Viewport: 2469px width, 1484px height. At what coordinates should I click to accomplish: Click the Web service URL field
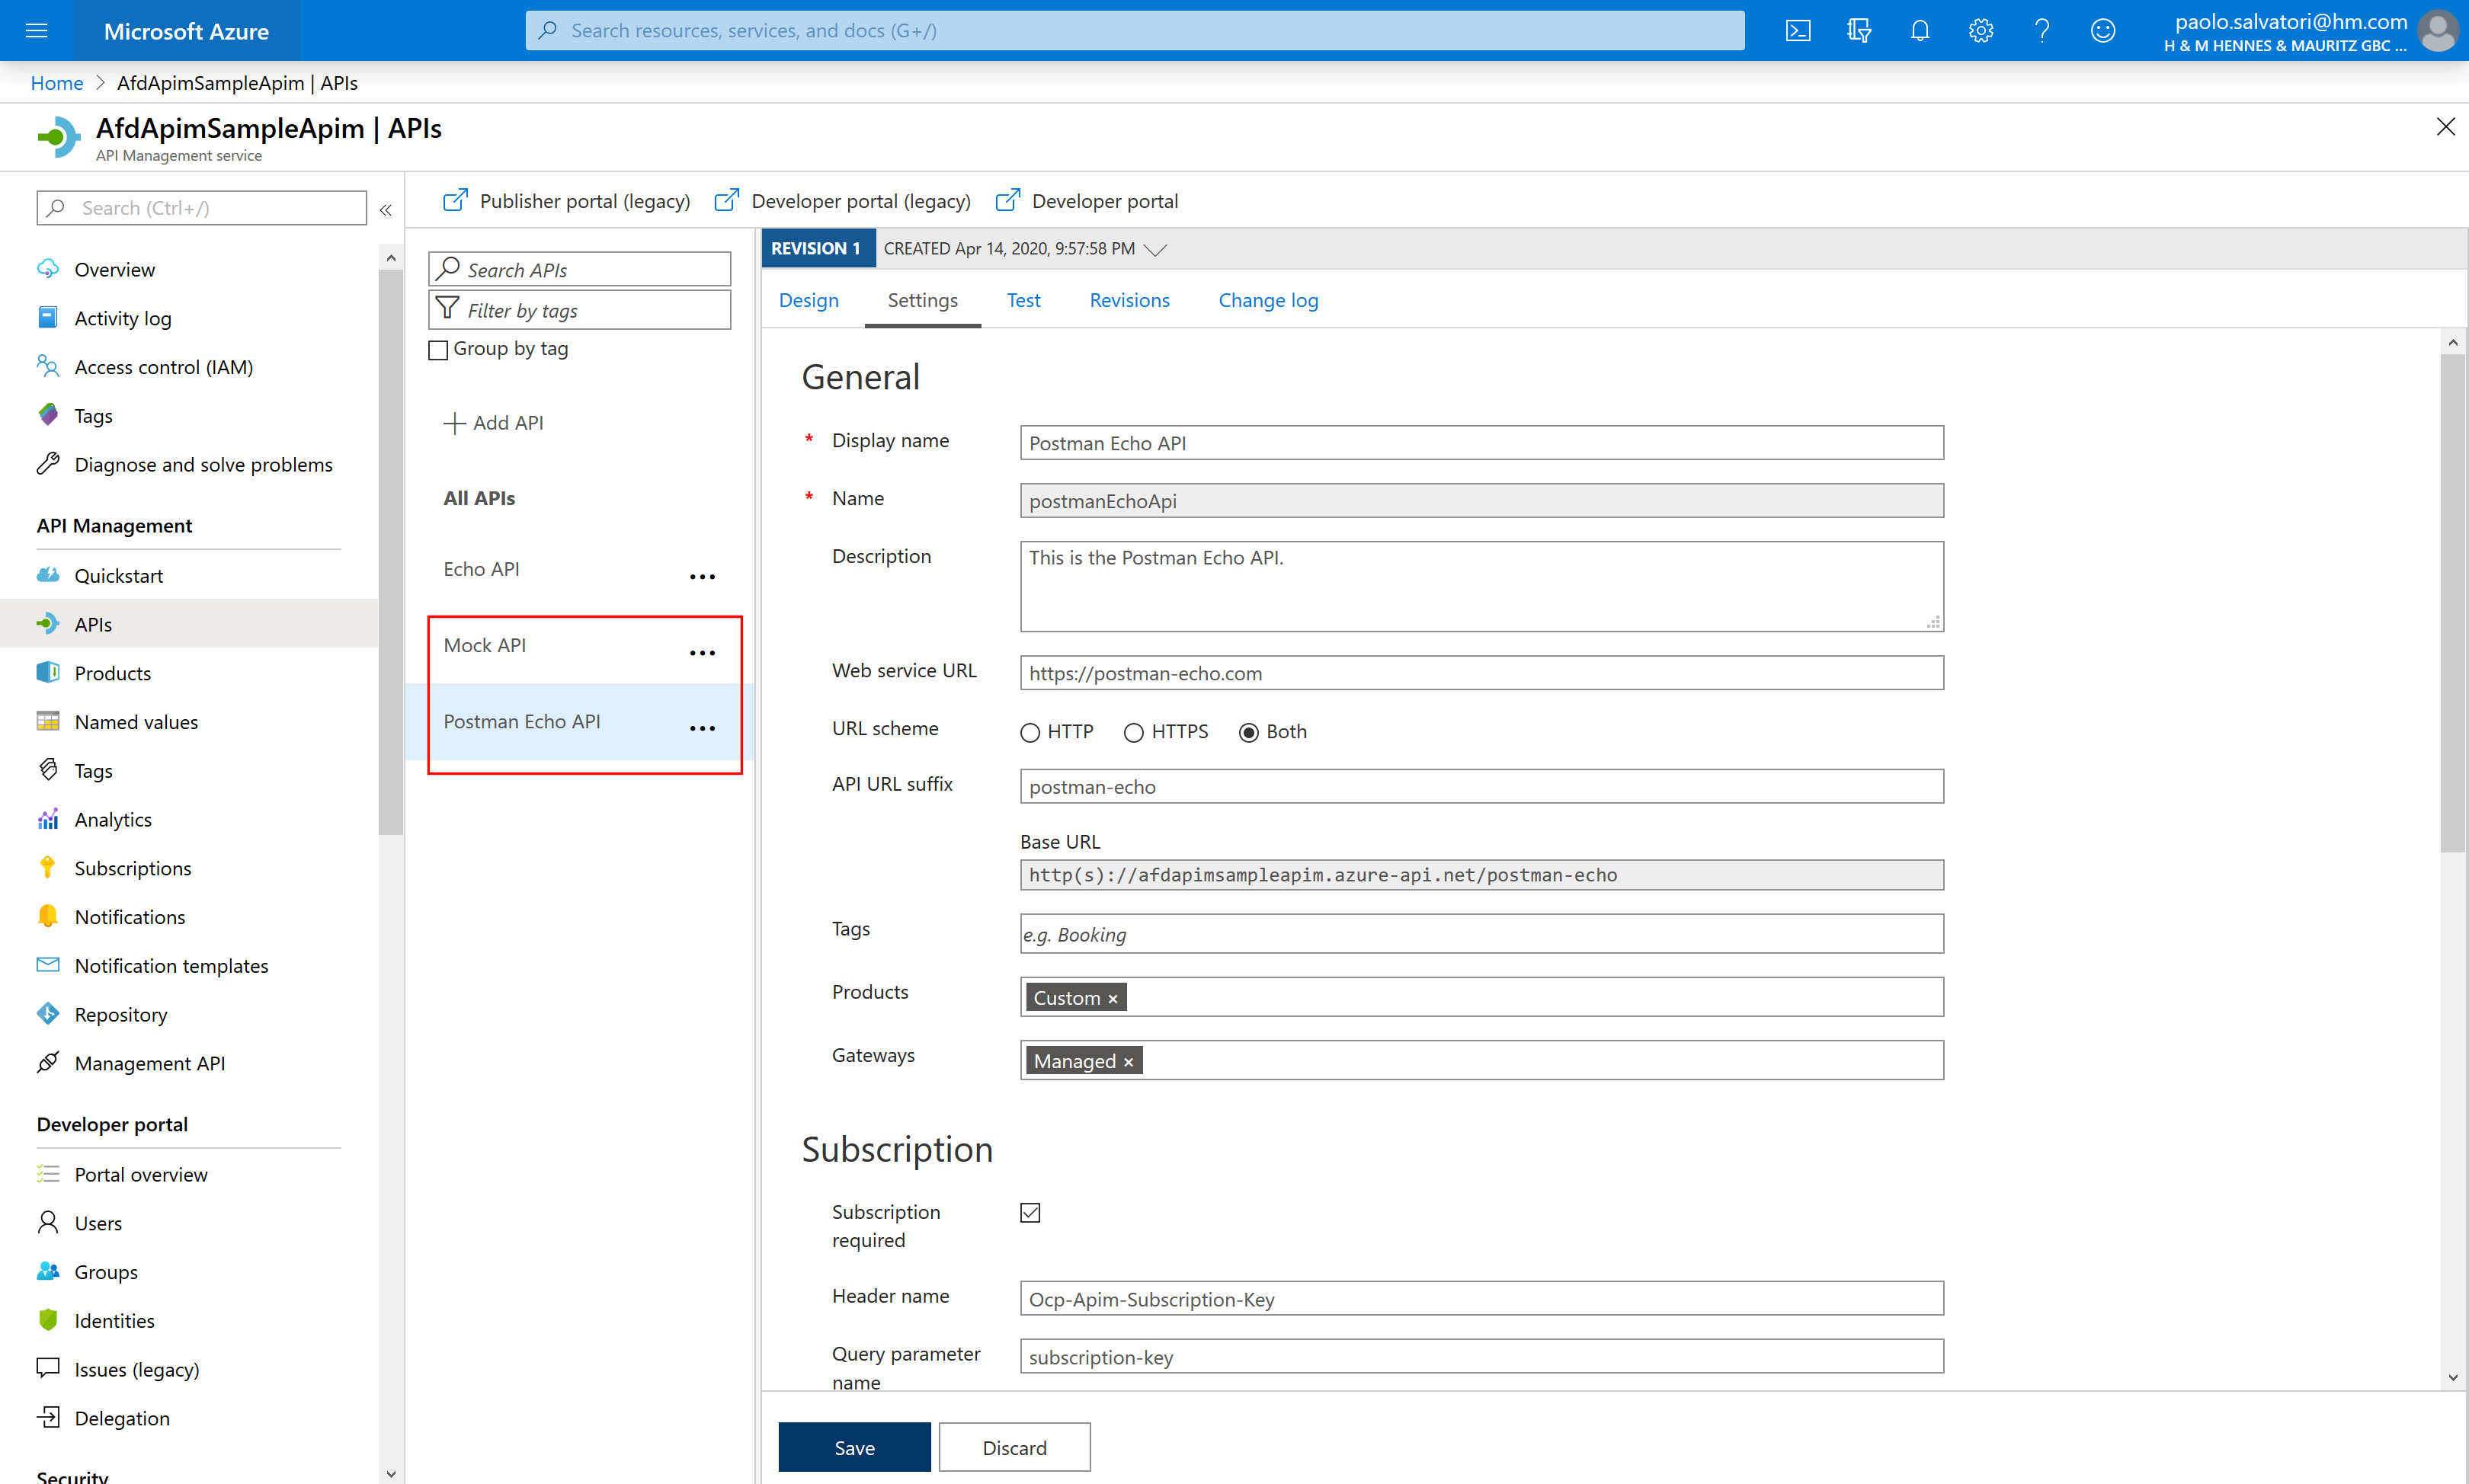tap(1481, 673)
